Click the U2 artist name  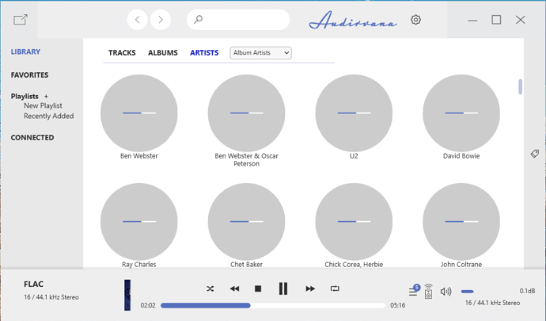pos(354,156)
